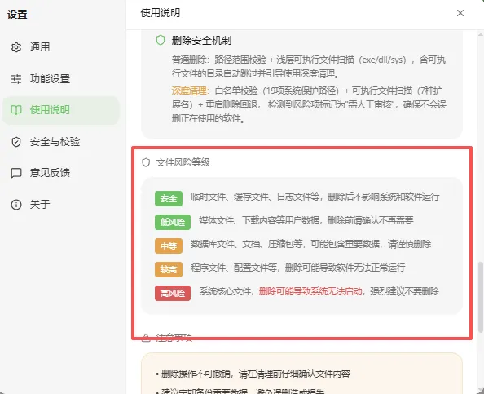Go to 安全与校验 settings
484x394 pixels.
click(x=61, y=142)
